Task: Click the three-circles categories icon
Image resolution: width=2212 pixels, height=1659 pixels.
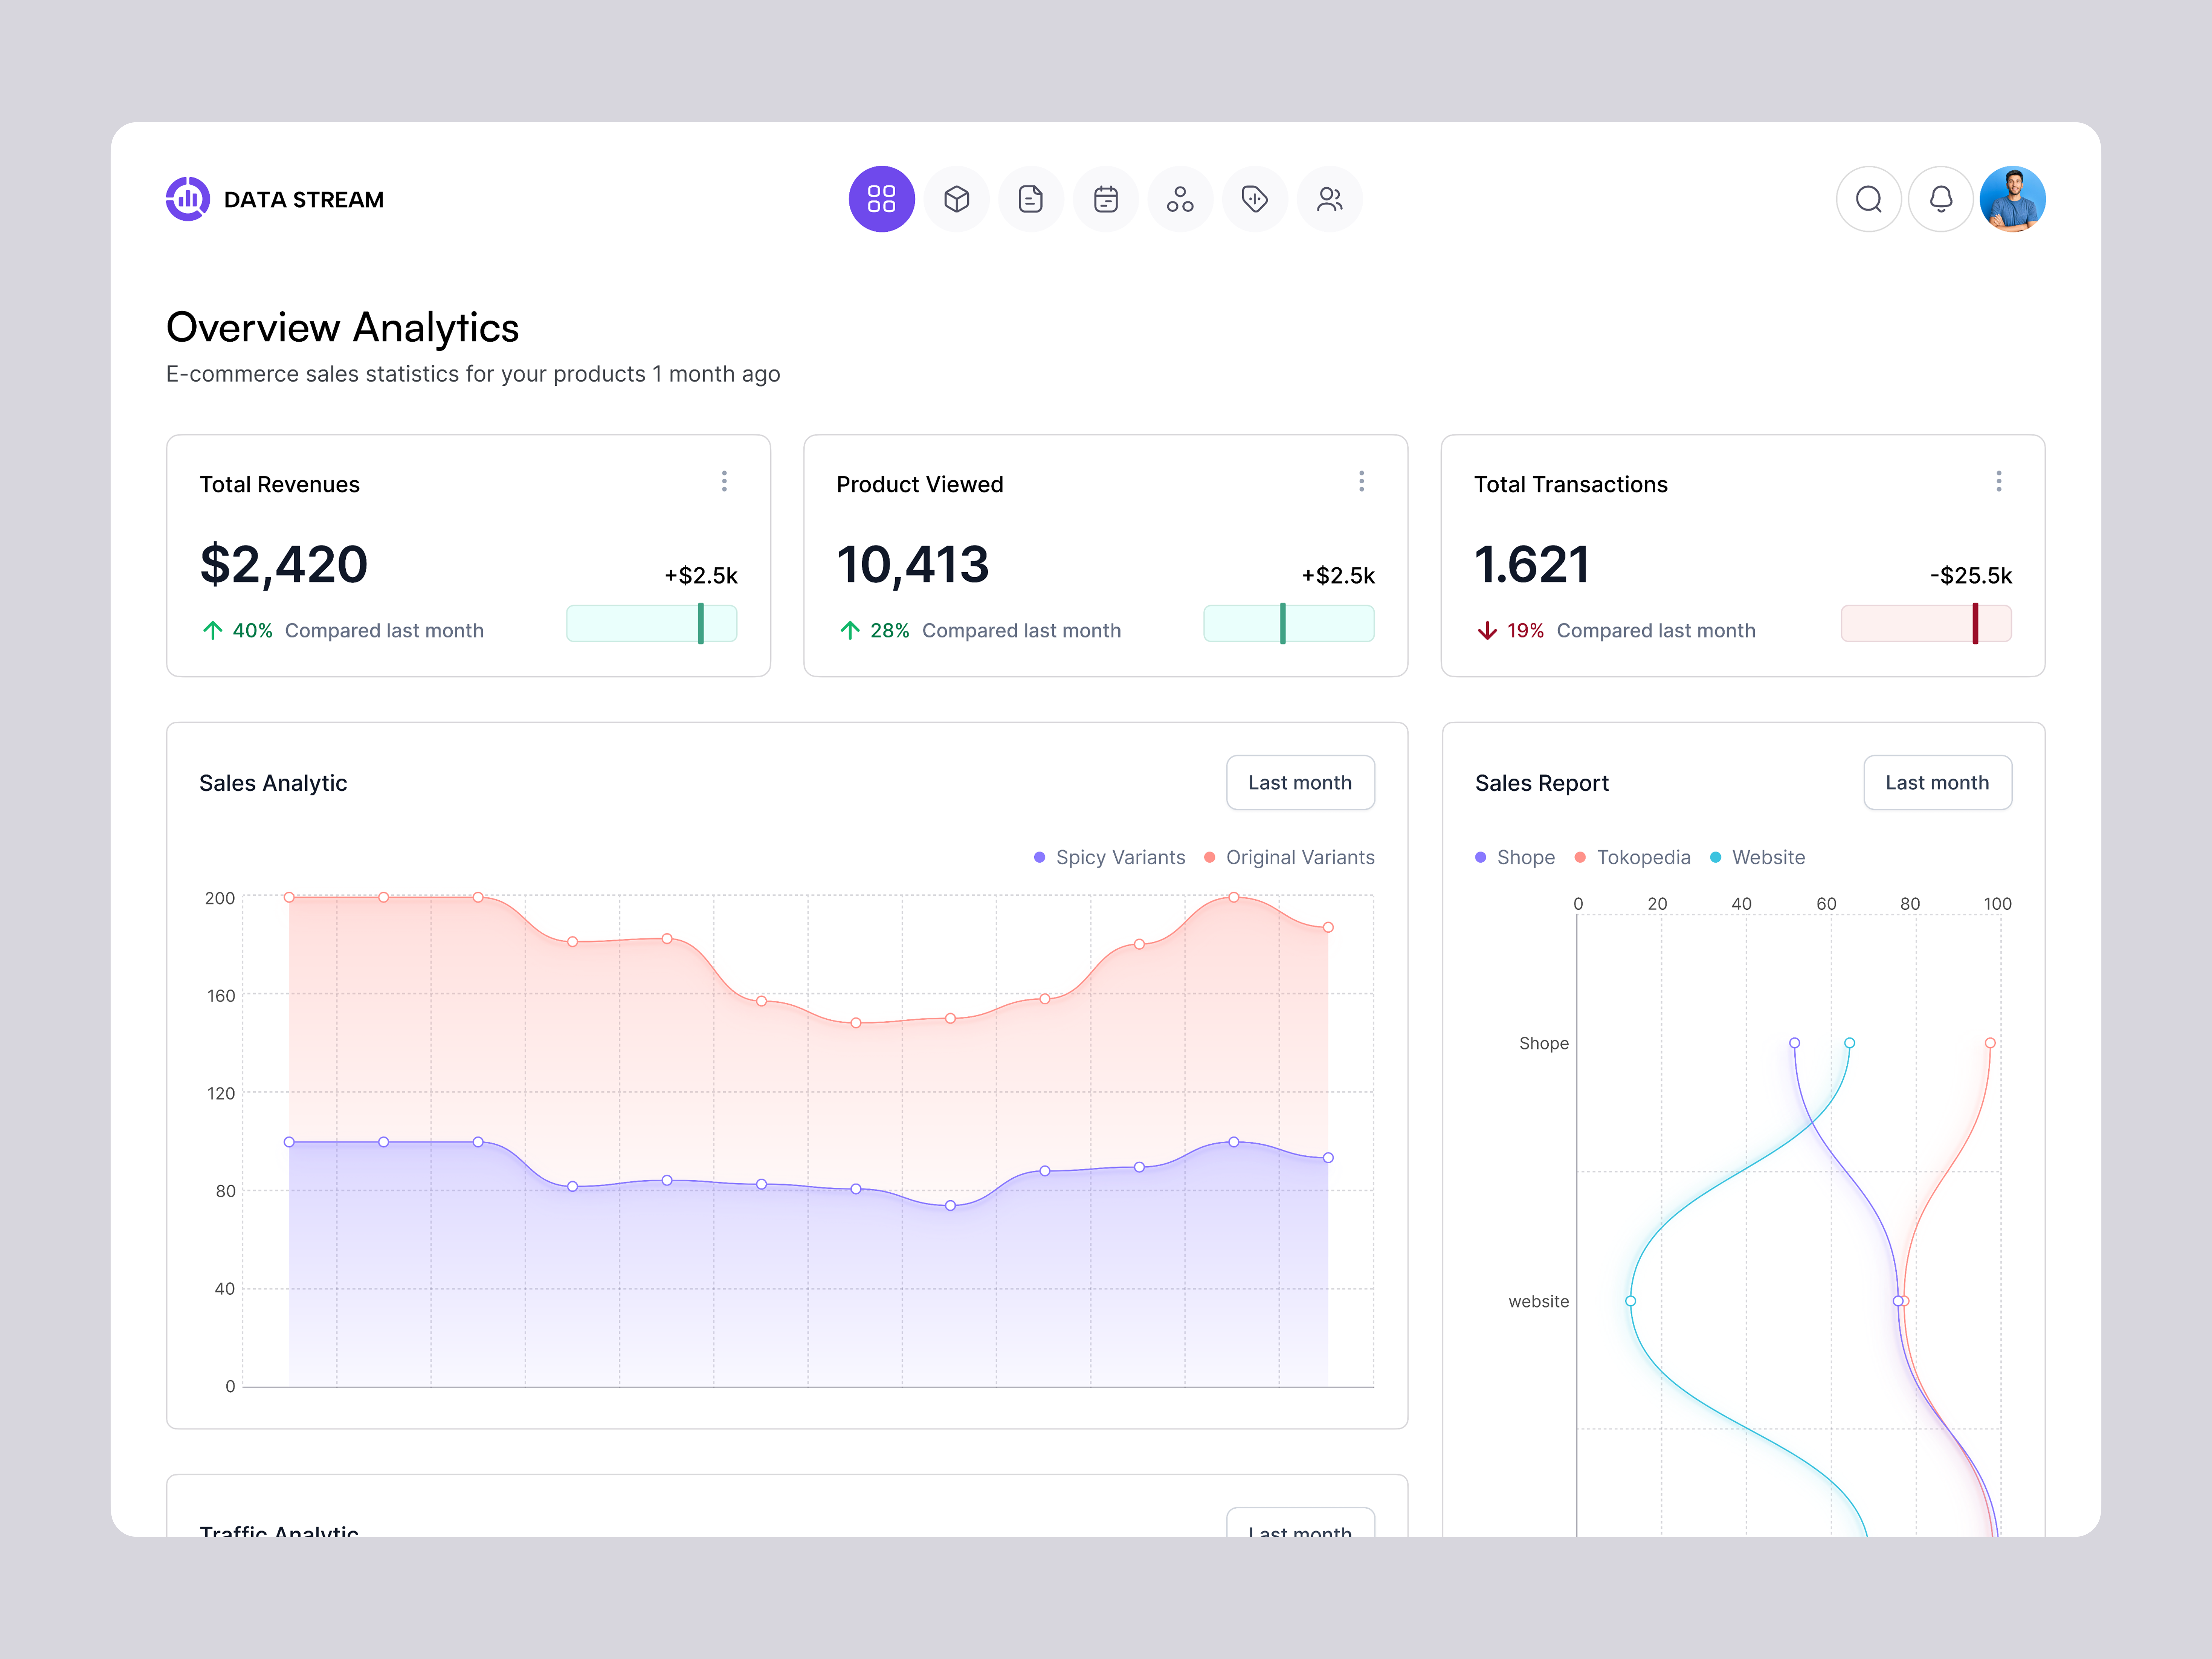Action: [x=1180, y=199]
